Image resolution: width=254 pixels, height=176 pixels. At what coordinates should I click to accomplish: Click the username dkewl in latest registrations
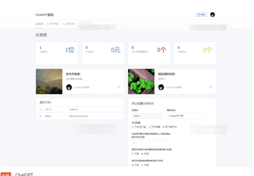[x=48, y=116]
